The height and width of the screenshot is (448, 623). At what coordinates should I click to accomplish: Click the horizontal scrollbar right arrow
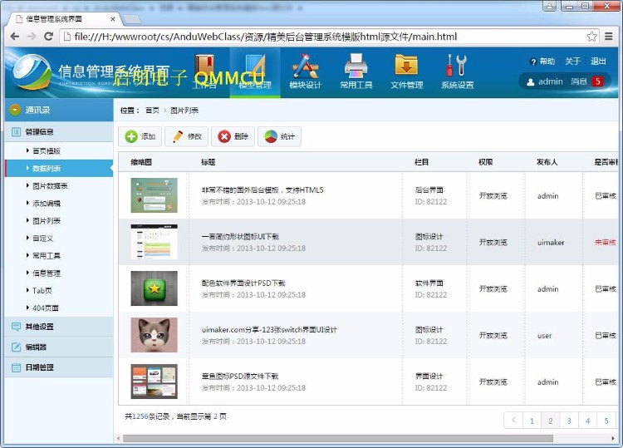(613, 438)
